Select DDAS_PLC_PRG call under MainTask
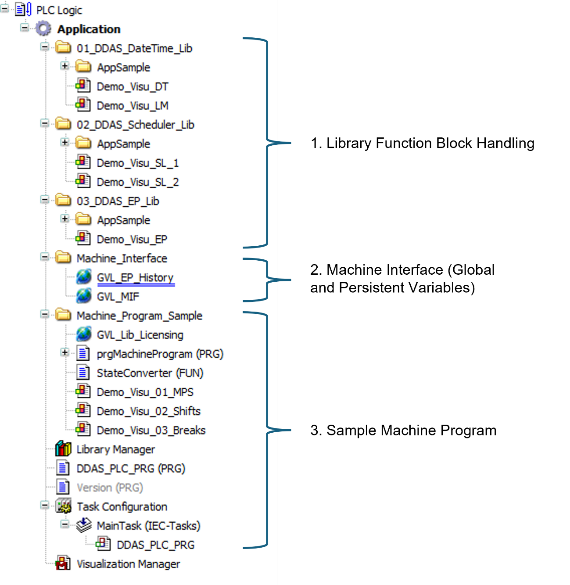570x585 pixels. tap(156, 545)
